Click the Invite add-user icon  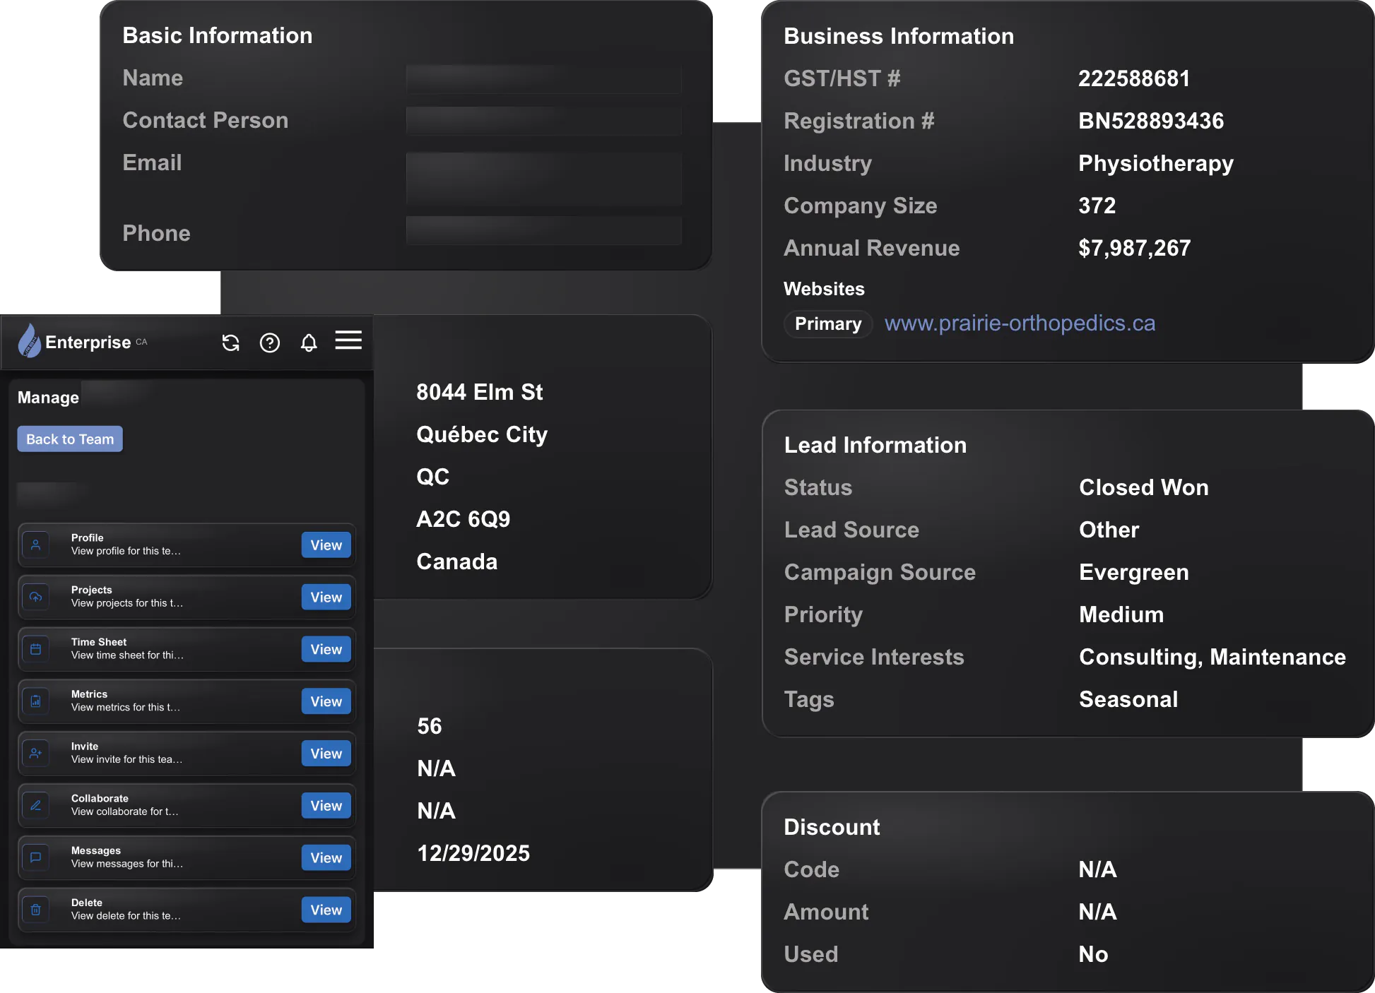pos(36,754)
